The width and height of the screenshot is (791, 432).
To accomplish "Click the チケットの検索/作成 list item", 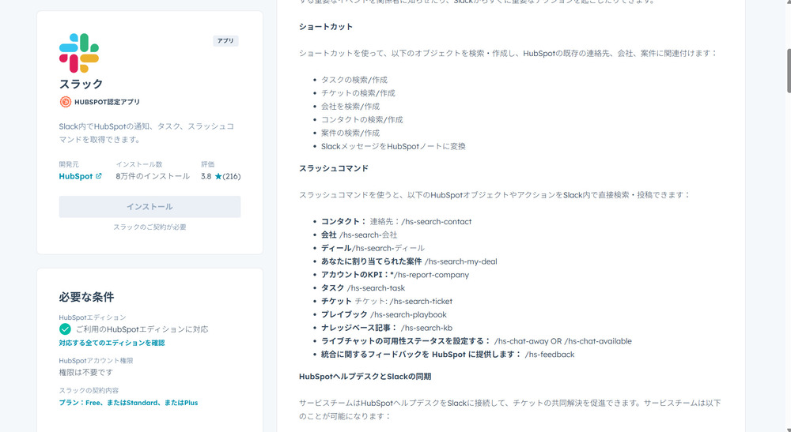I will coord(358,93).
